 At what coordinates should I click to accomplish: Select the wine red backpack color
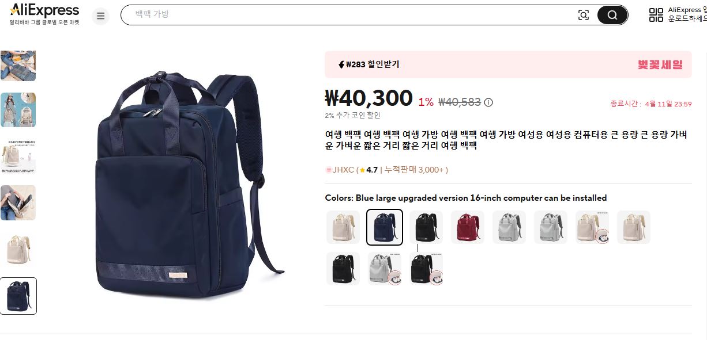468,227
